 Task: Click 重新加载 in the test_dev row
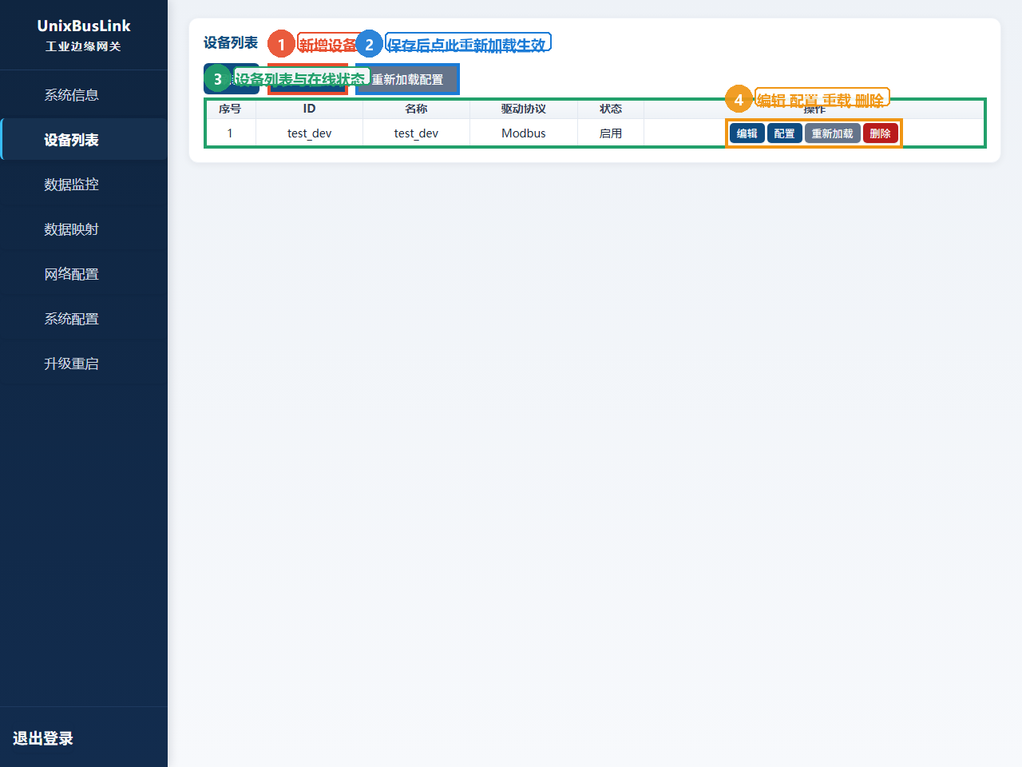pos(833,133)
